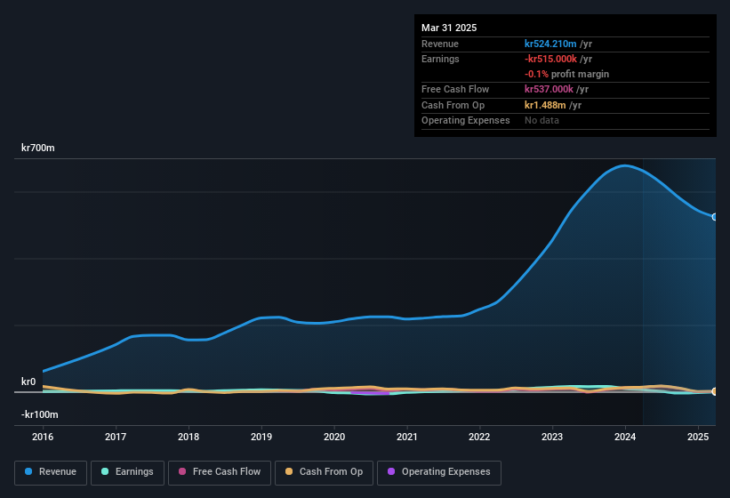Click the Free Cash Flow label in tooltip
This screenshot has width=730, height=498.
tap(455, 89)
